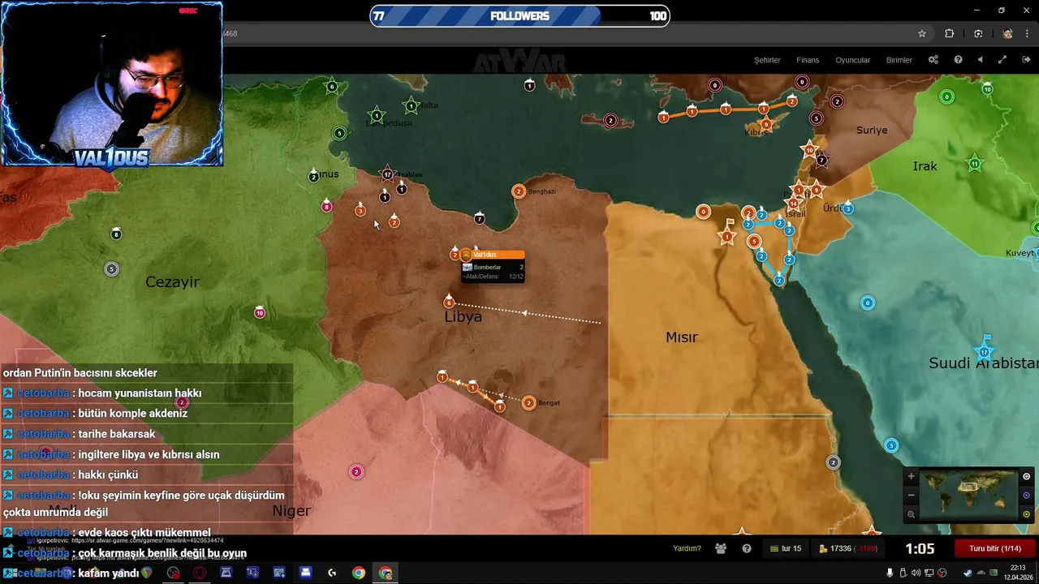
Task: Click the Val1dus tooltip header
Action: pos(493,255)
